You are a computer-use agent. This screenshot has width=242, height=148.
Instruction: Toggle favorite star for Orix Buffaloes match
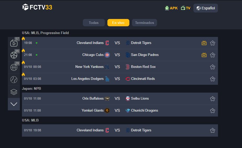pos(212,99)
